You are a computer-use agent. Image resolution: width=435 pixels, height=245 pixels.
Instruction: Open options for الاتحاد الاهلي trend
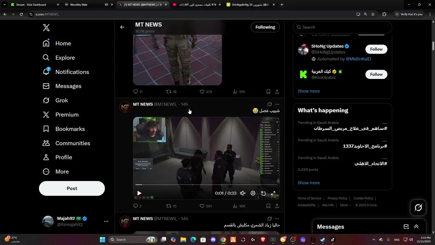coord(384,159)
